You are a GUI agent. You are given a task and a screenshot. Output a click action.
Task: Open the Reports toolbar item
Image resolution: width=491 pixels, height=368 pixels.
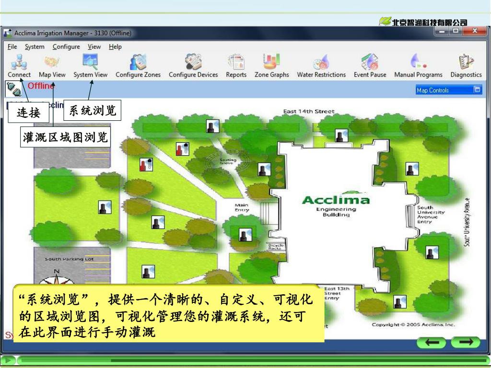236,66
